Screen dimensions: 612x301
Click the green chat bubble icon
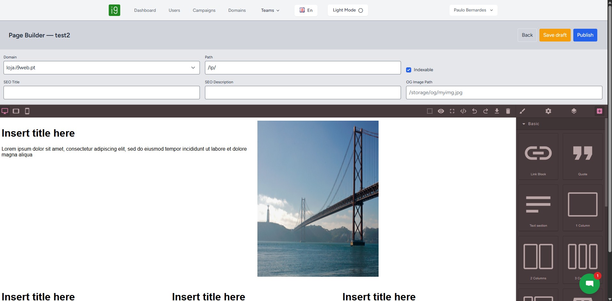pos(589,283)
